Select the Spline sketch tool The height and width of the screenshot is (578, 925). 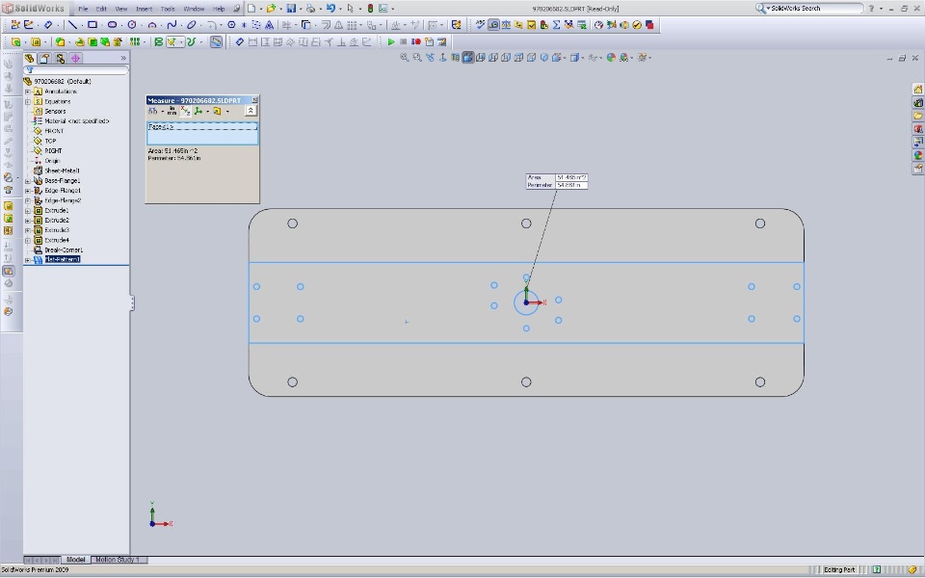point(172,25)
